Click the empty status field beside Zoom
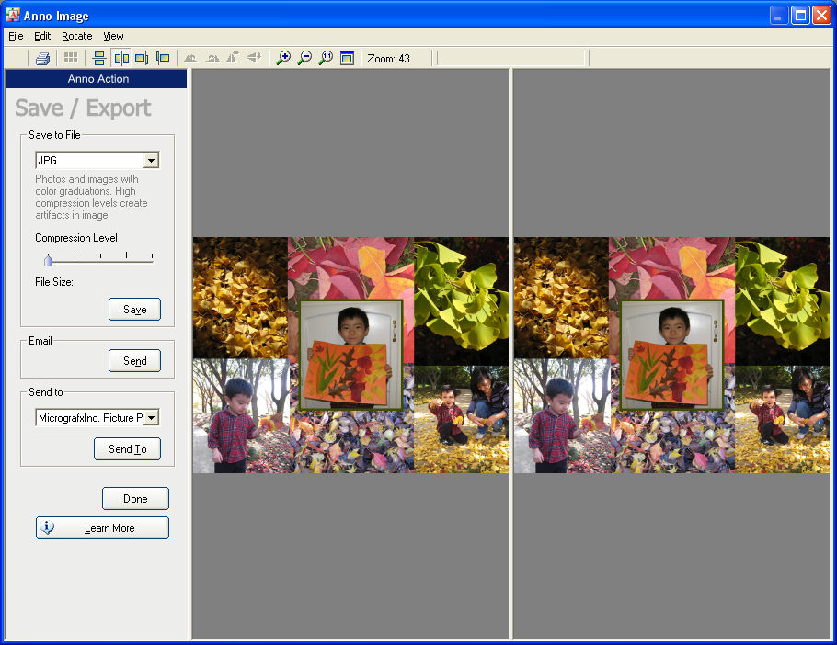The height and width of the screenshot is (645, 837). (x=510, y=58)
